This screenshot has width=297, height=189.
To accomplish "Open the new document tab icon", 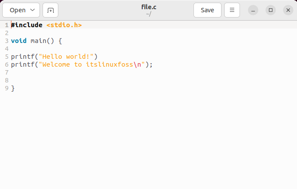I will pyautogui.click(x=50, y=10).
